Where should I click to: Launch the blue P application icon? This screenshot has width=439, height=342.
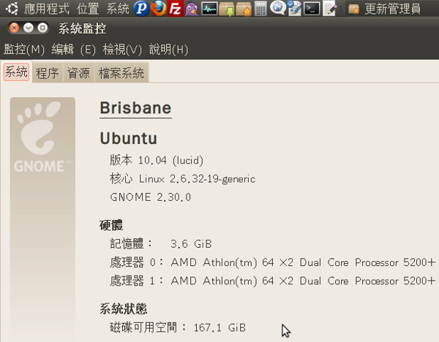[x=141, y=8]
